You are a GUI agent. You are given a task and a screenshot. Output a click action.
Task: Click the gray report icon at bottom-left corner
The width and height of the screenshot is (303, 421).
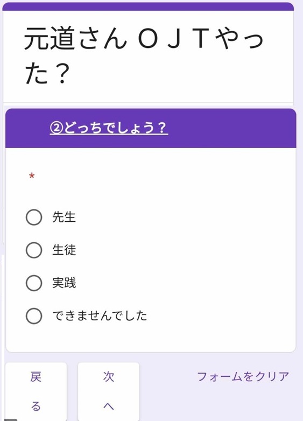11,420
